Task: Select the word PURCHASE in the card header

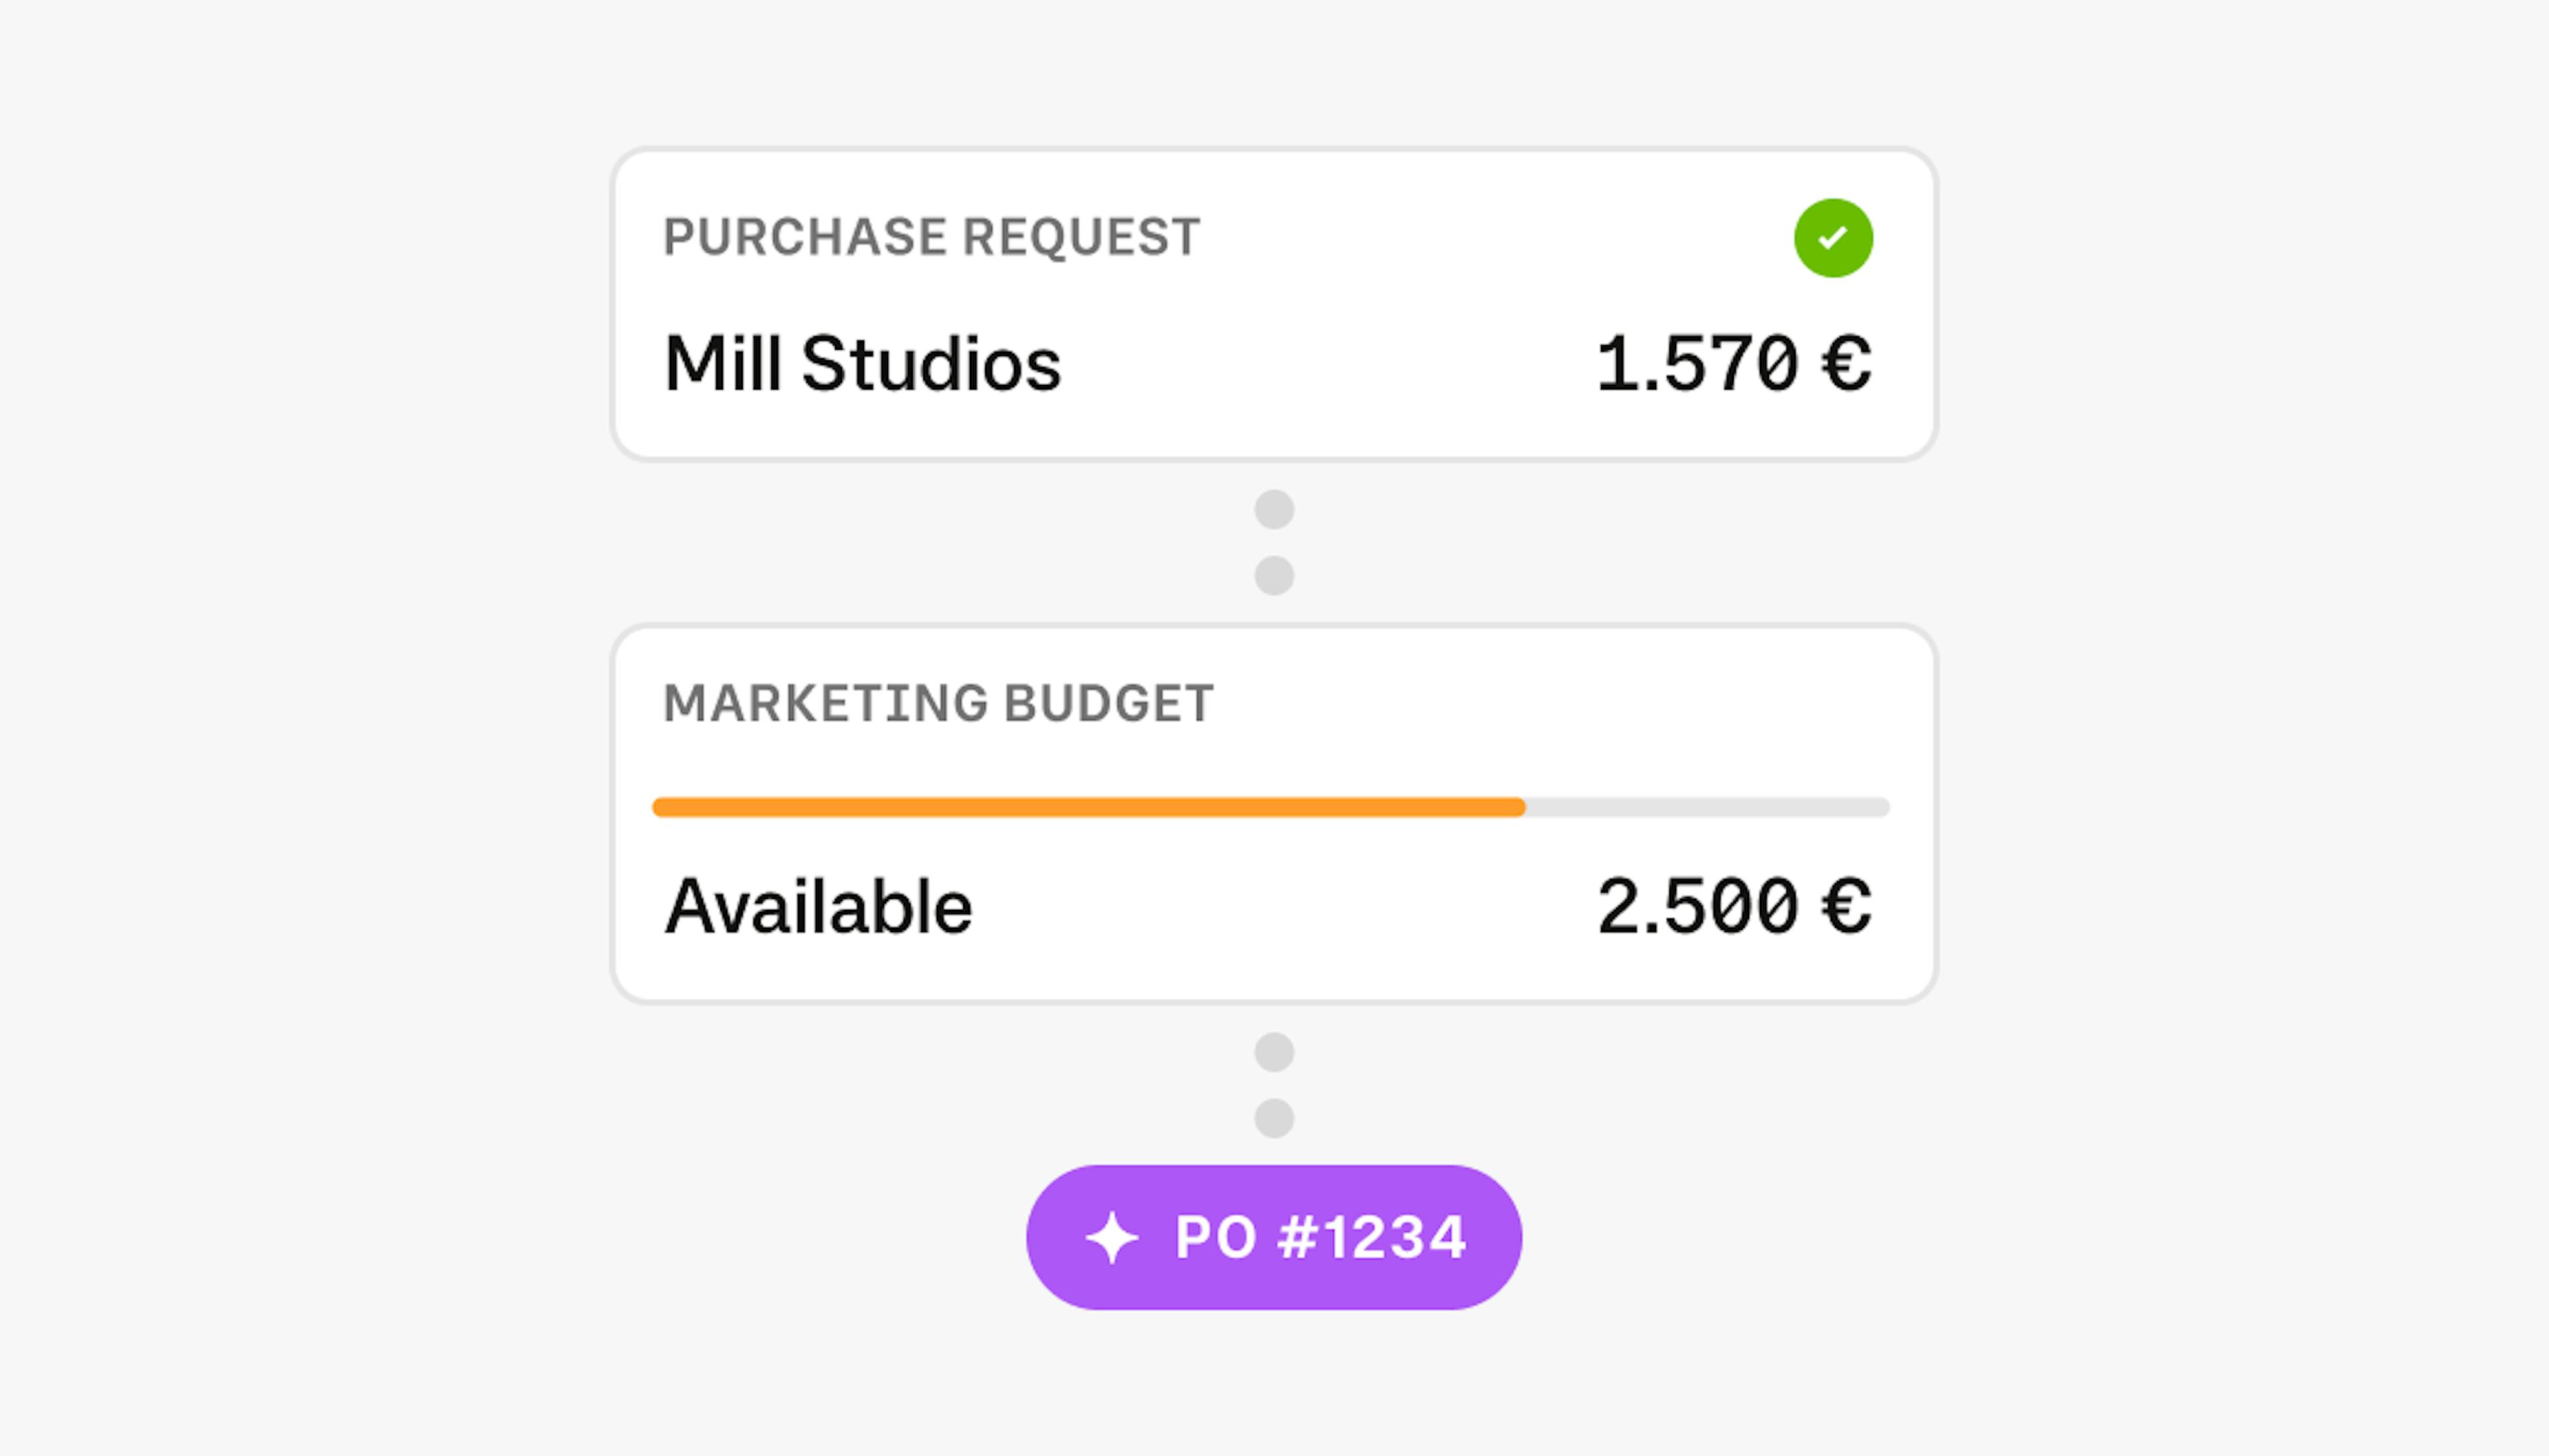Action: 805,238
